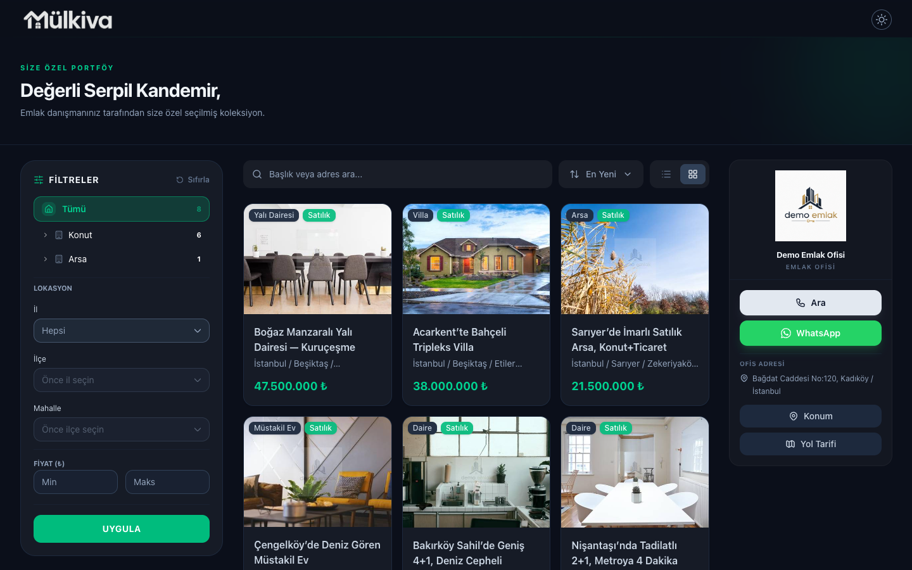Select the Tümü category filter
Image resolution: width=912 pixels, height=570 pixels.
coord(122,209)
